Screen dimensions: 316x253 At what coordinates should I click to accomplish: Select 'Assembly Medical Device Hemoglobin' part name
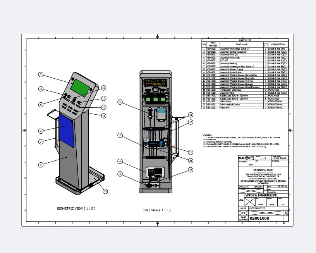pos(239,75)
